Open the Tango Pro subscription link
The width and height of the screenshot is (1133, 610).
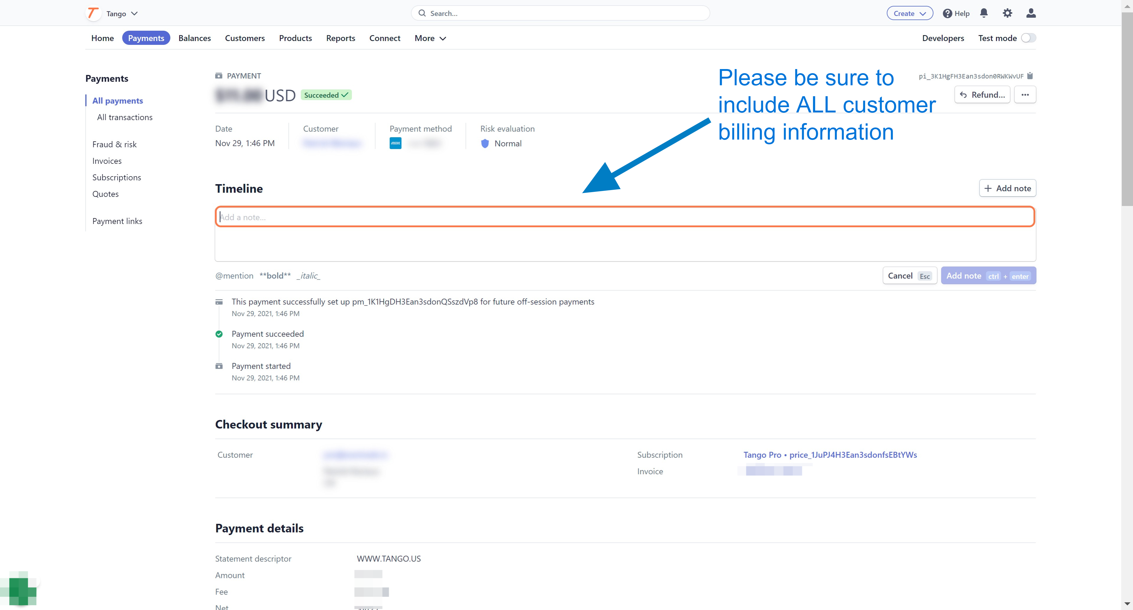[x=830, y=455]
